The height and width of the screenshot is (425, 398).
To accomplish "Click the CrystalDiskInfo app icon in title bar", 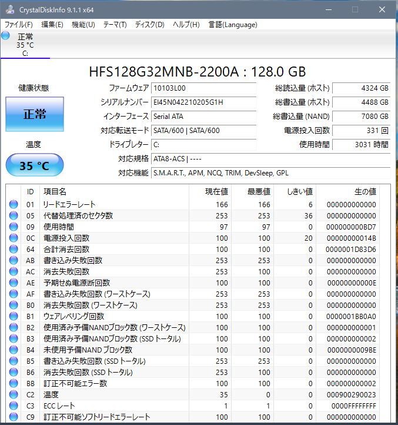I will pyautogui.click(x=10, y=10).
